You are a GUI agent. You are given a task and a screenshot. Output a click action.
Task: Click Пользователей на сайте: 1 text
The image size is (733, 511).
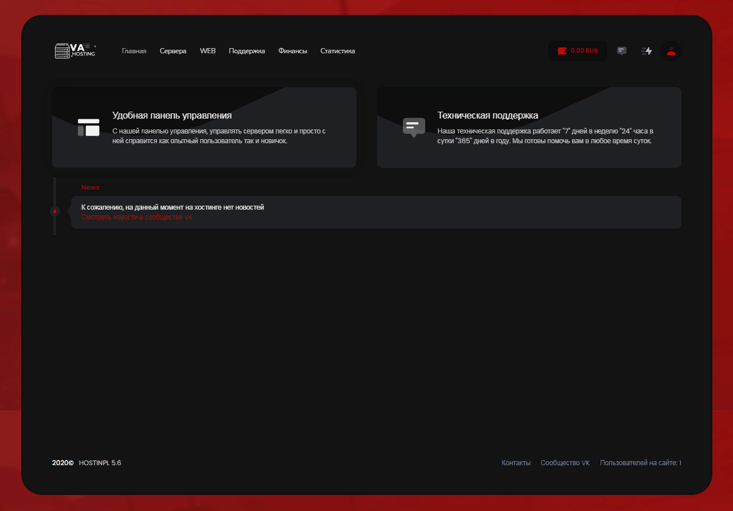[x=641, y=463]
